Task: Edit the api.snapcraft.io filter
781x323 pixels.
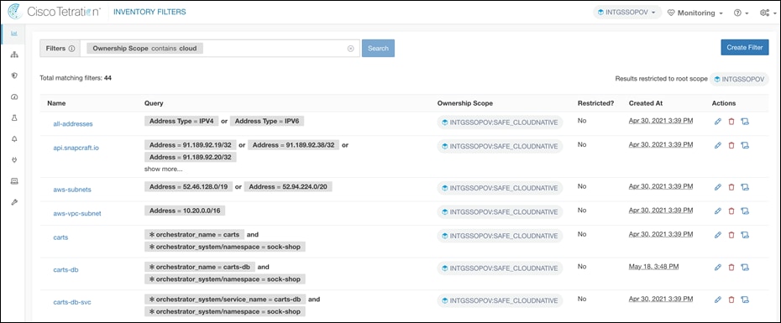Action: click(x=718, y=145)
